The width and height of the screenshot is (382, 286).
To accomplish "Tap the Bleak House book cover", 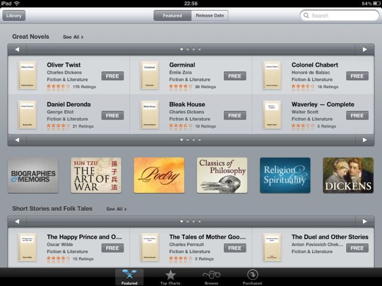I will 149,115.
